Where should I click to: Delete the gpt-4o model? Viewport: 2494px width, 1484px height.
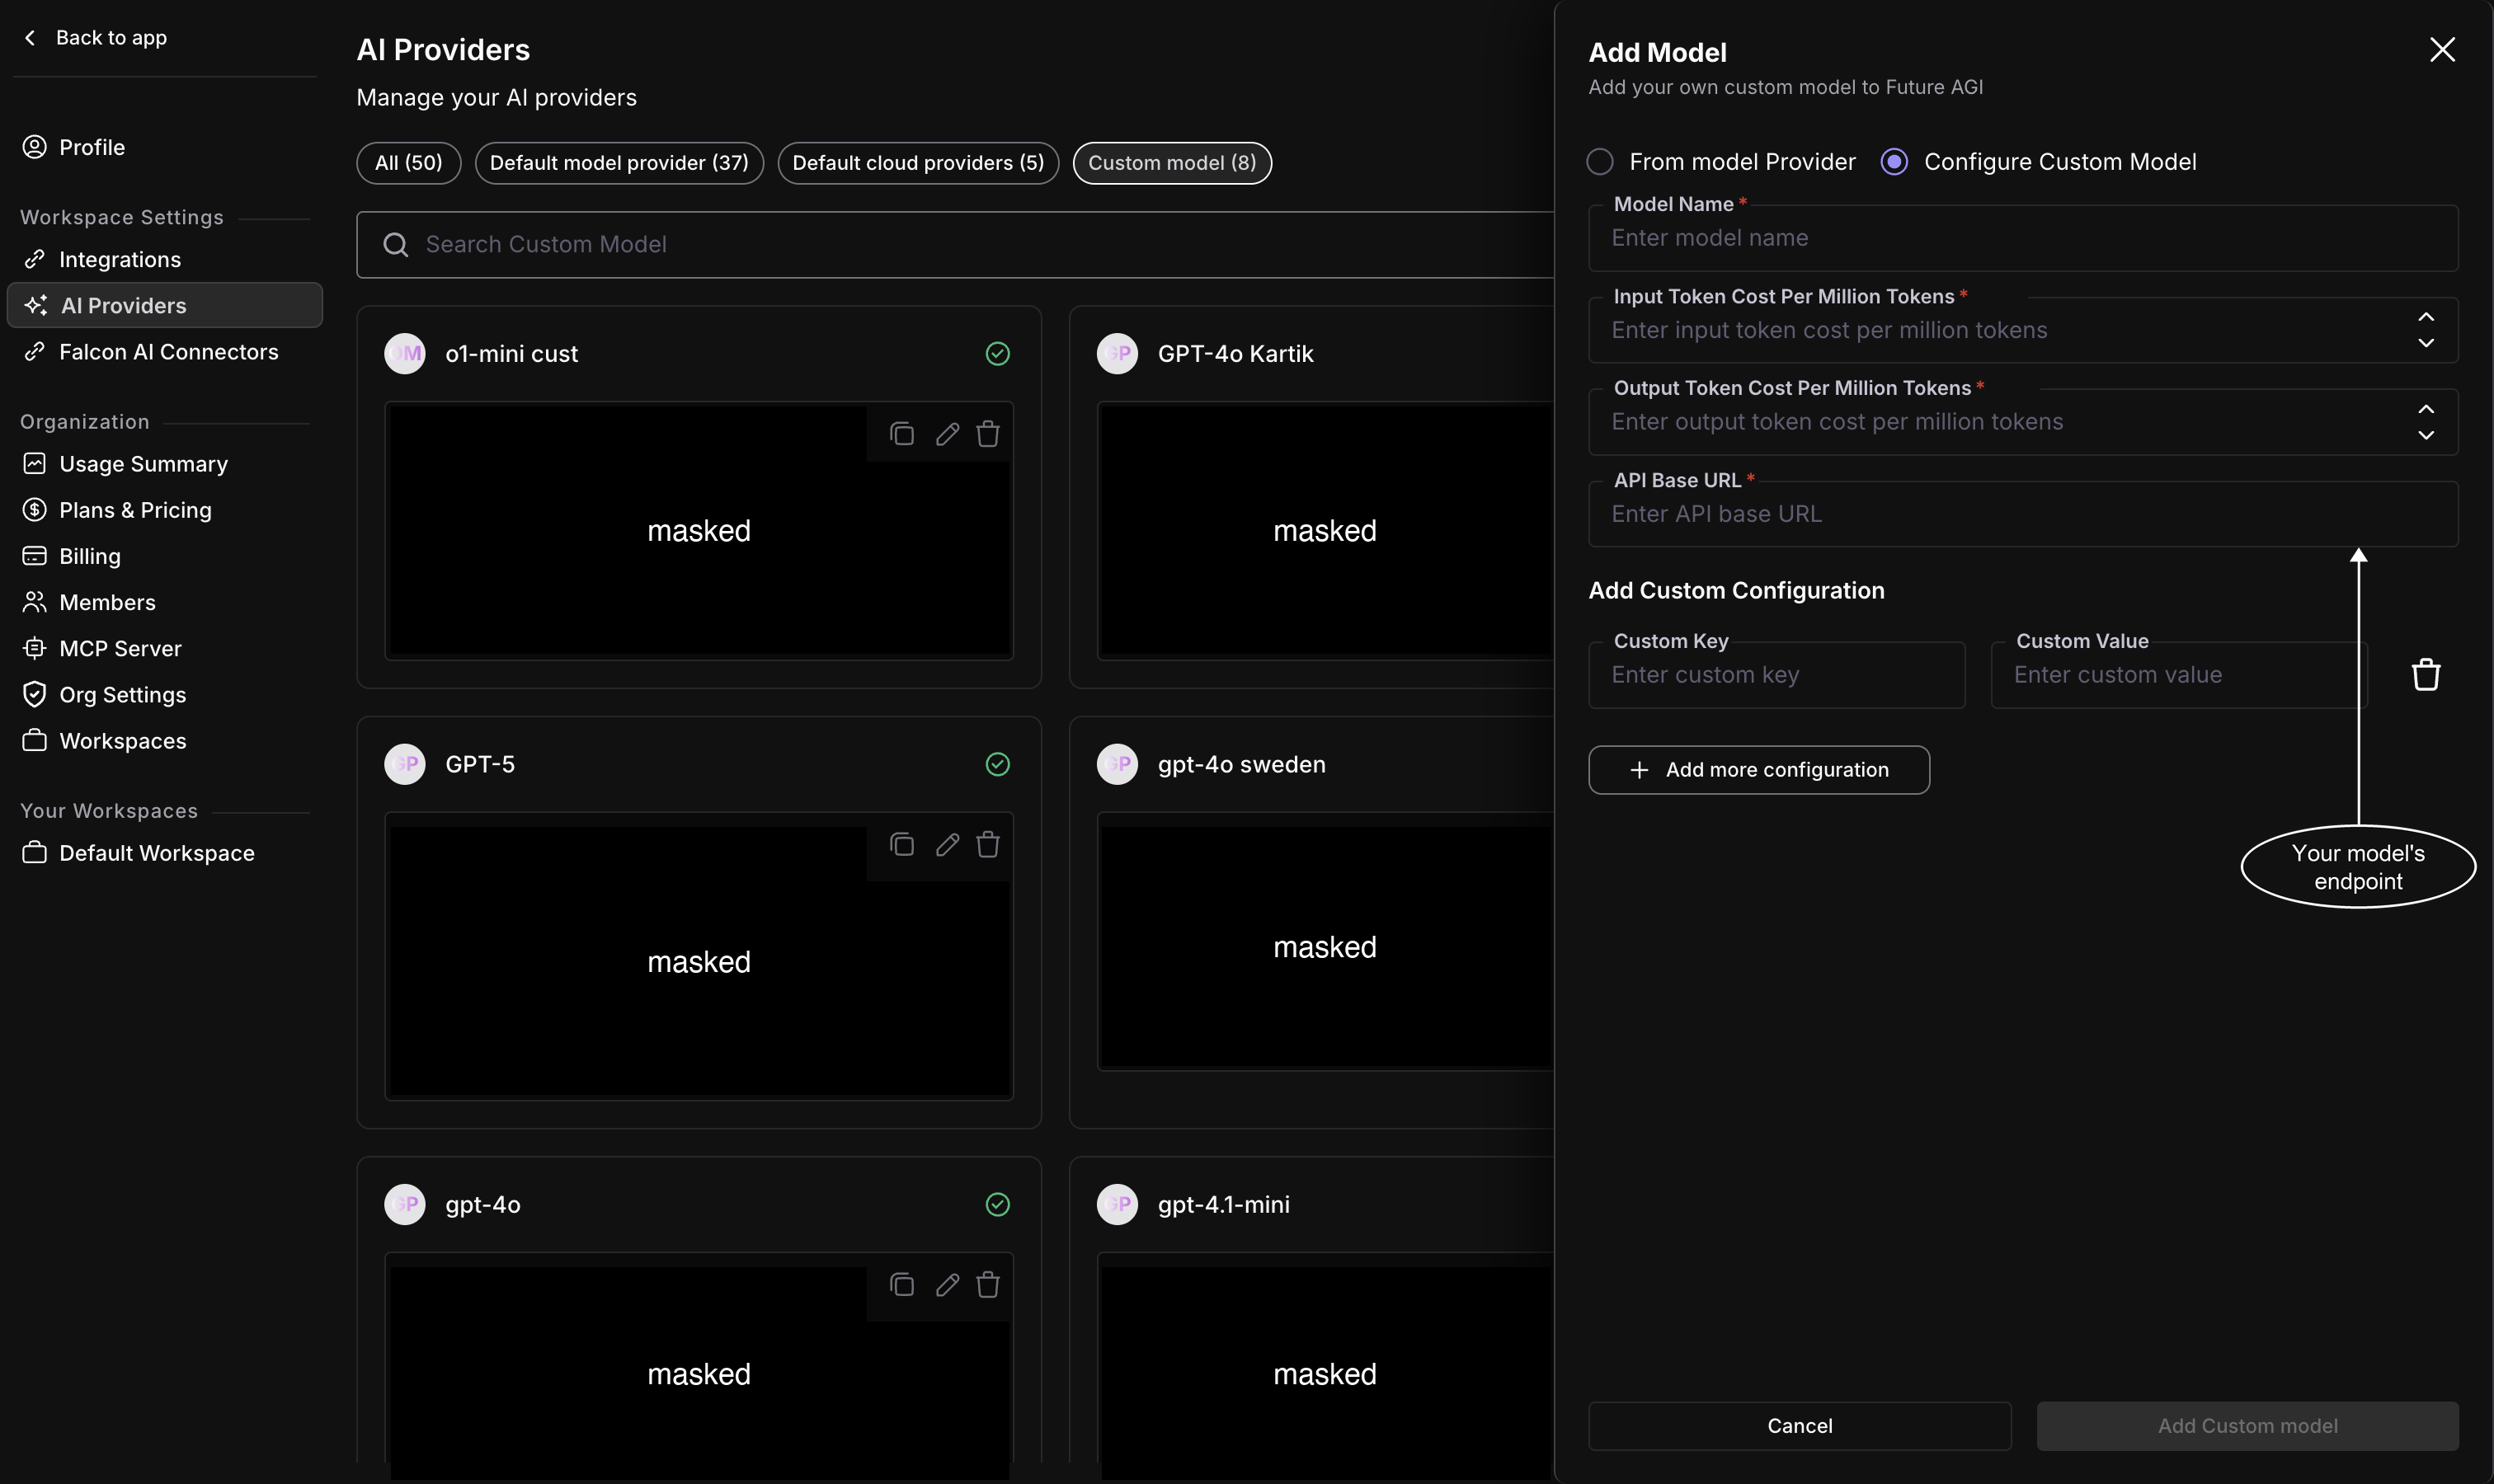coord(987,1284)
